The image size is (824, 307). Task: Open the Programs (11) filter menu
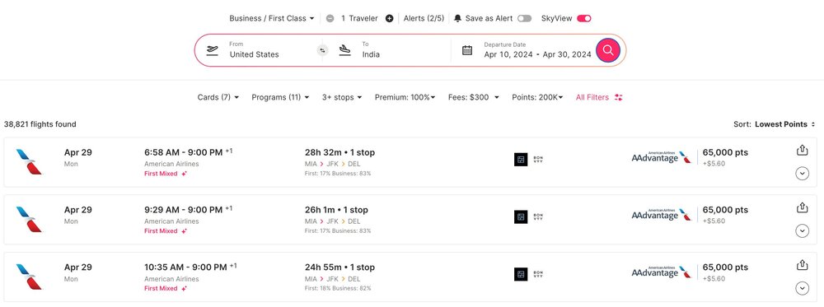tap(280, 97)
